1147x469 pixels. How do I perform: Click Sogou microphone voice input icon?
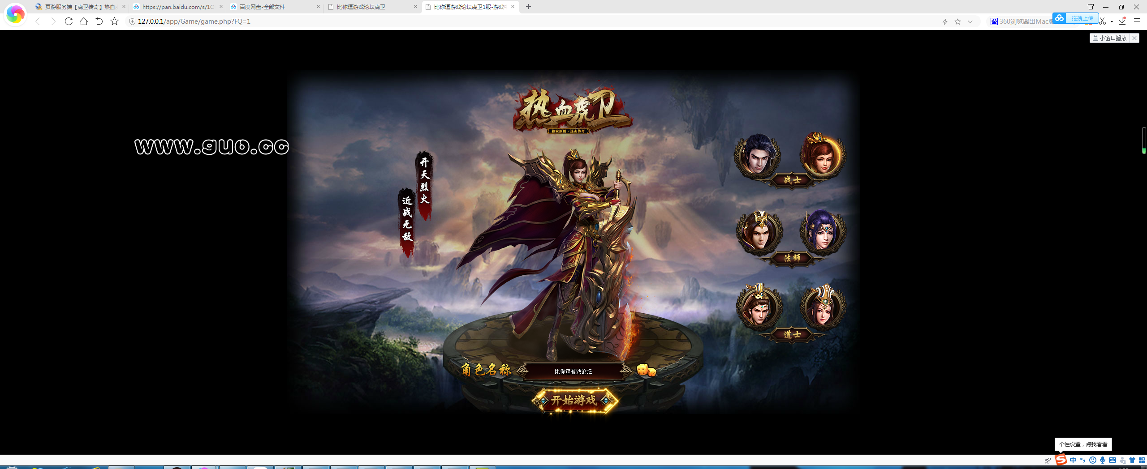click(x=1103, y=460)
